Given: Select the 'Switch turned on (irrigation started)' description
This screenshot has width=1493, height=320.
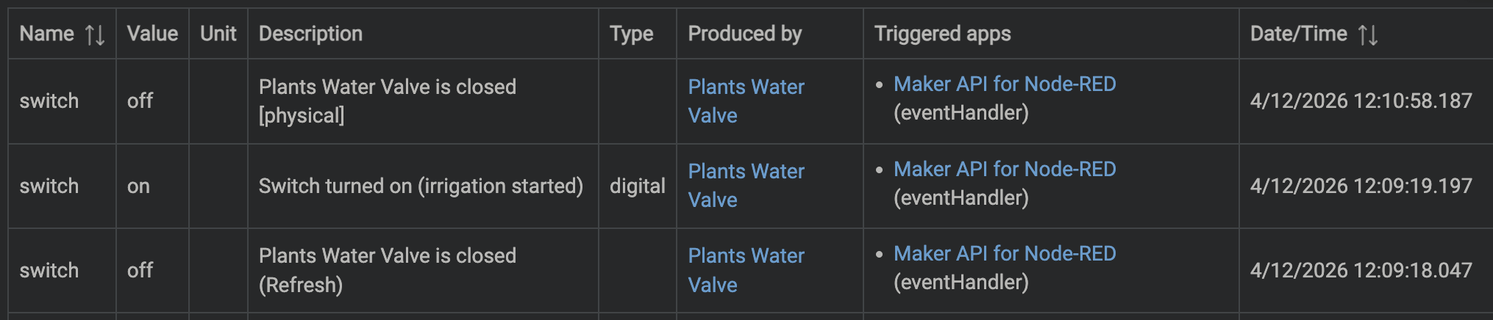Looking at the screenshot, I should click(421, 186).
